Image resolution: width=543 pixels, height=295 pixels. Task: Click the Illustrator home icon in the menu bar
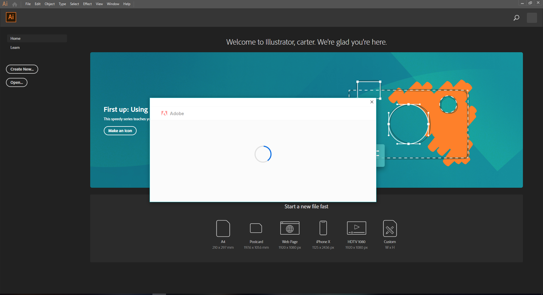click(x=15, y=4)
